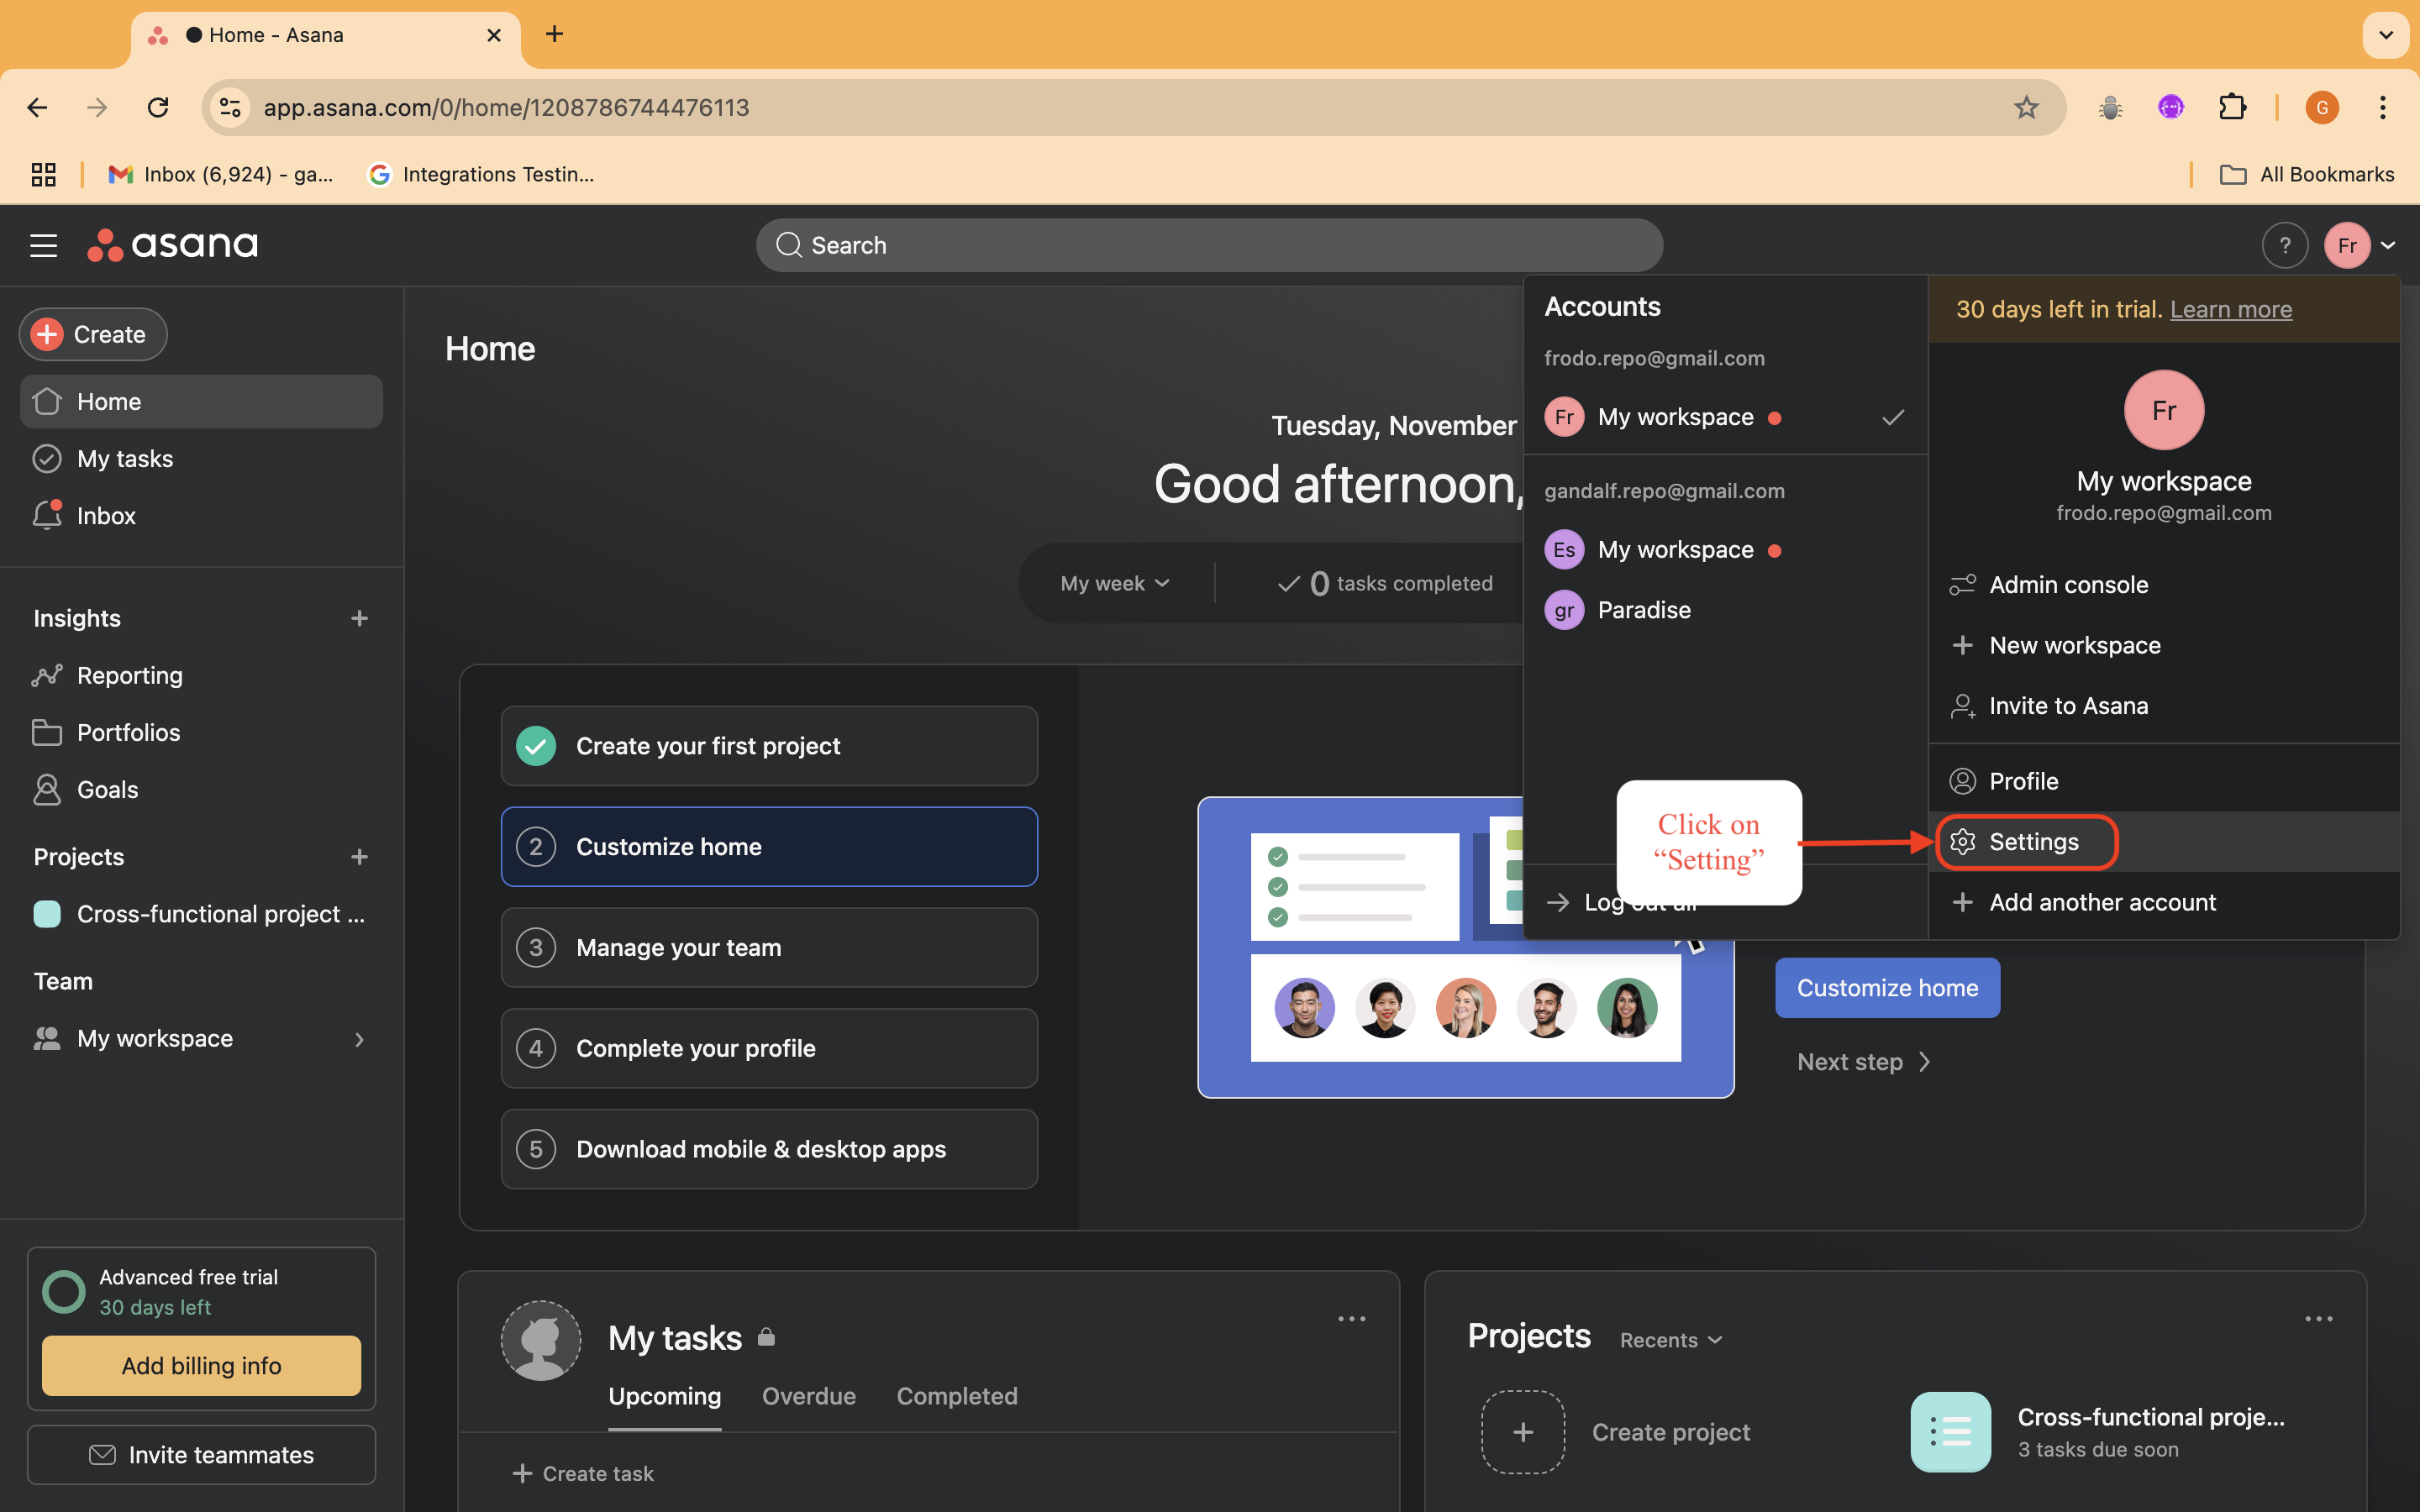Open the My week dropdown
2420x1512 pixels.
tap(1114, 583)
